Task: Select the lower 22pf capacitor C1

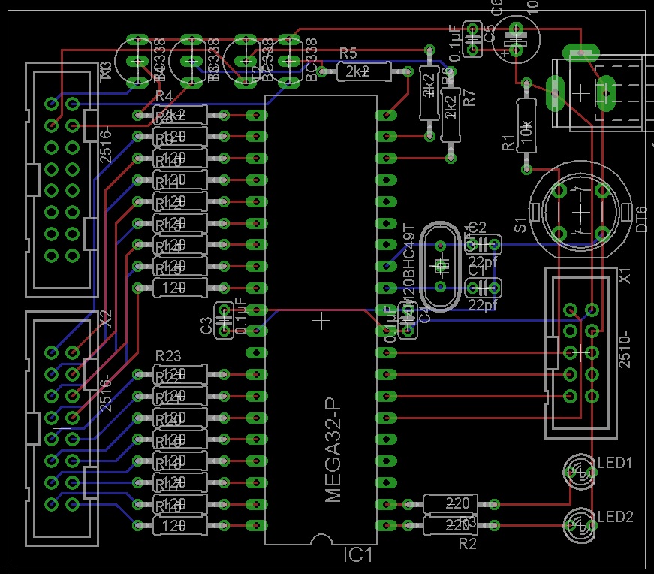Action: [x=483, y=288]
